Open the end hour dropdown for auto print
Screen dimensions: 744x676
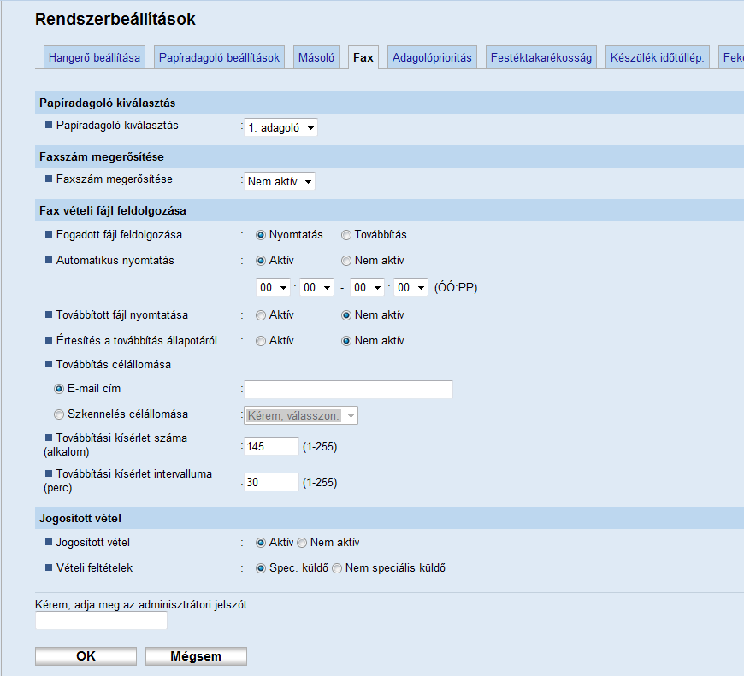[367, 287]
